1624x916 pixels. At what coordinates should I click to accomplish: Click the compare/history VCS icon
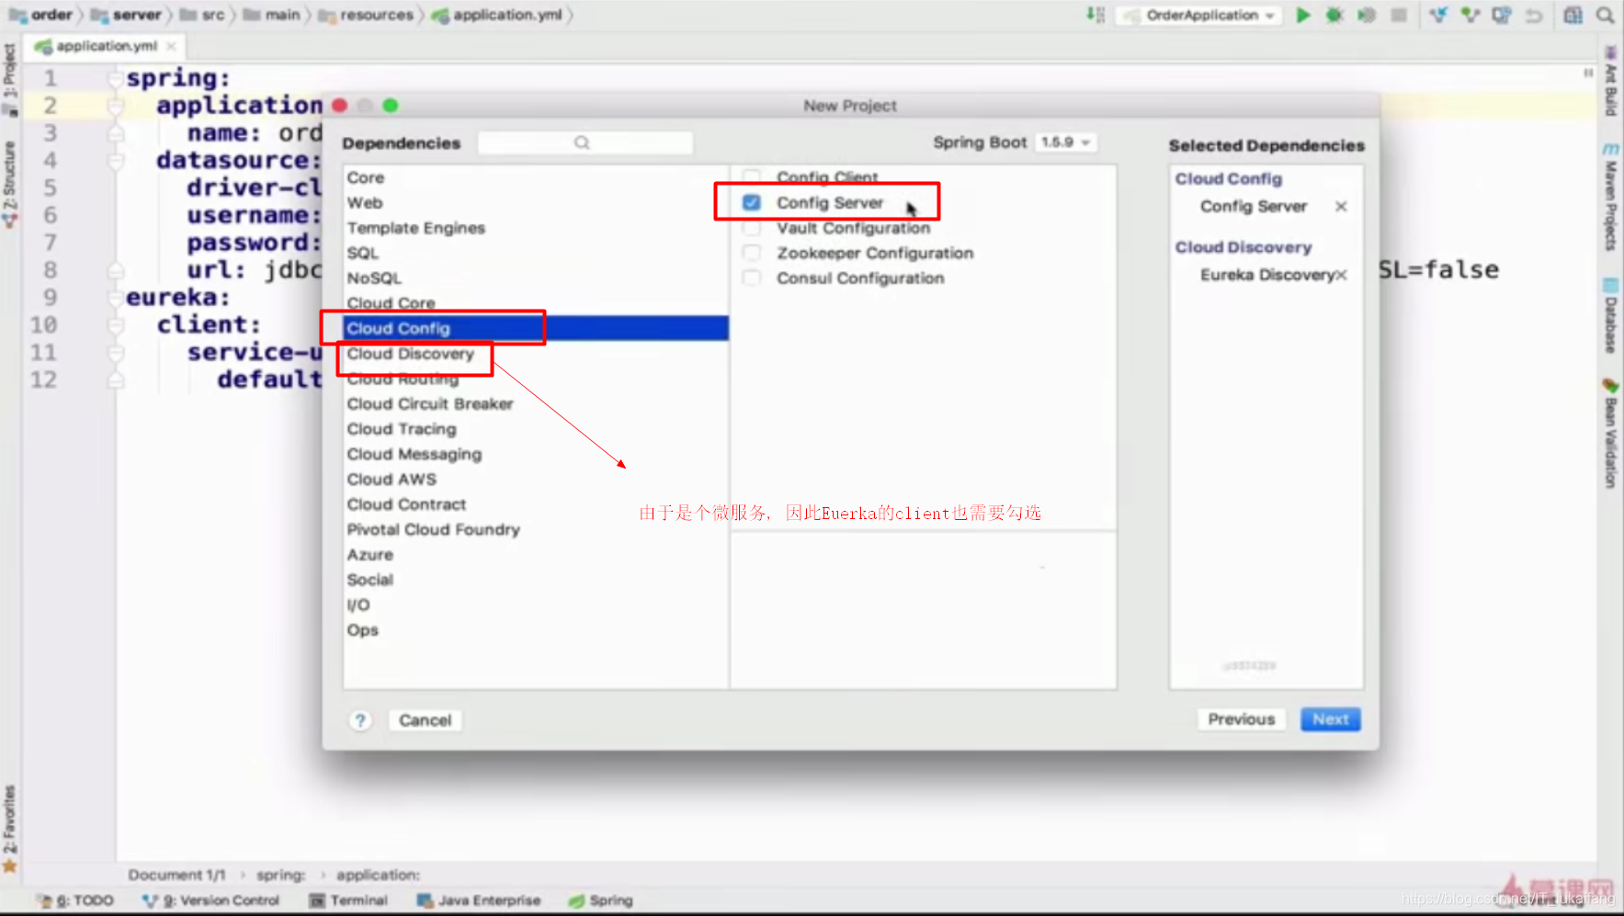(x=1502, y=15)
